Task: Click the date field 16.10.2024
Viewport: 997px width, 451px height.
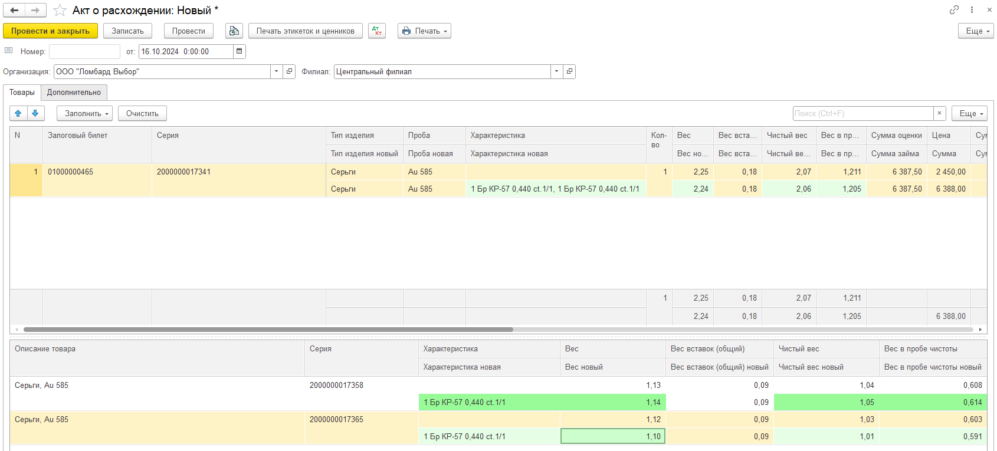Action: [186, 51]
